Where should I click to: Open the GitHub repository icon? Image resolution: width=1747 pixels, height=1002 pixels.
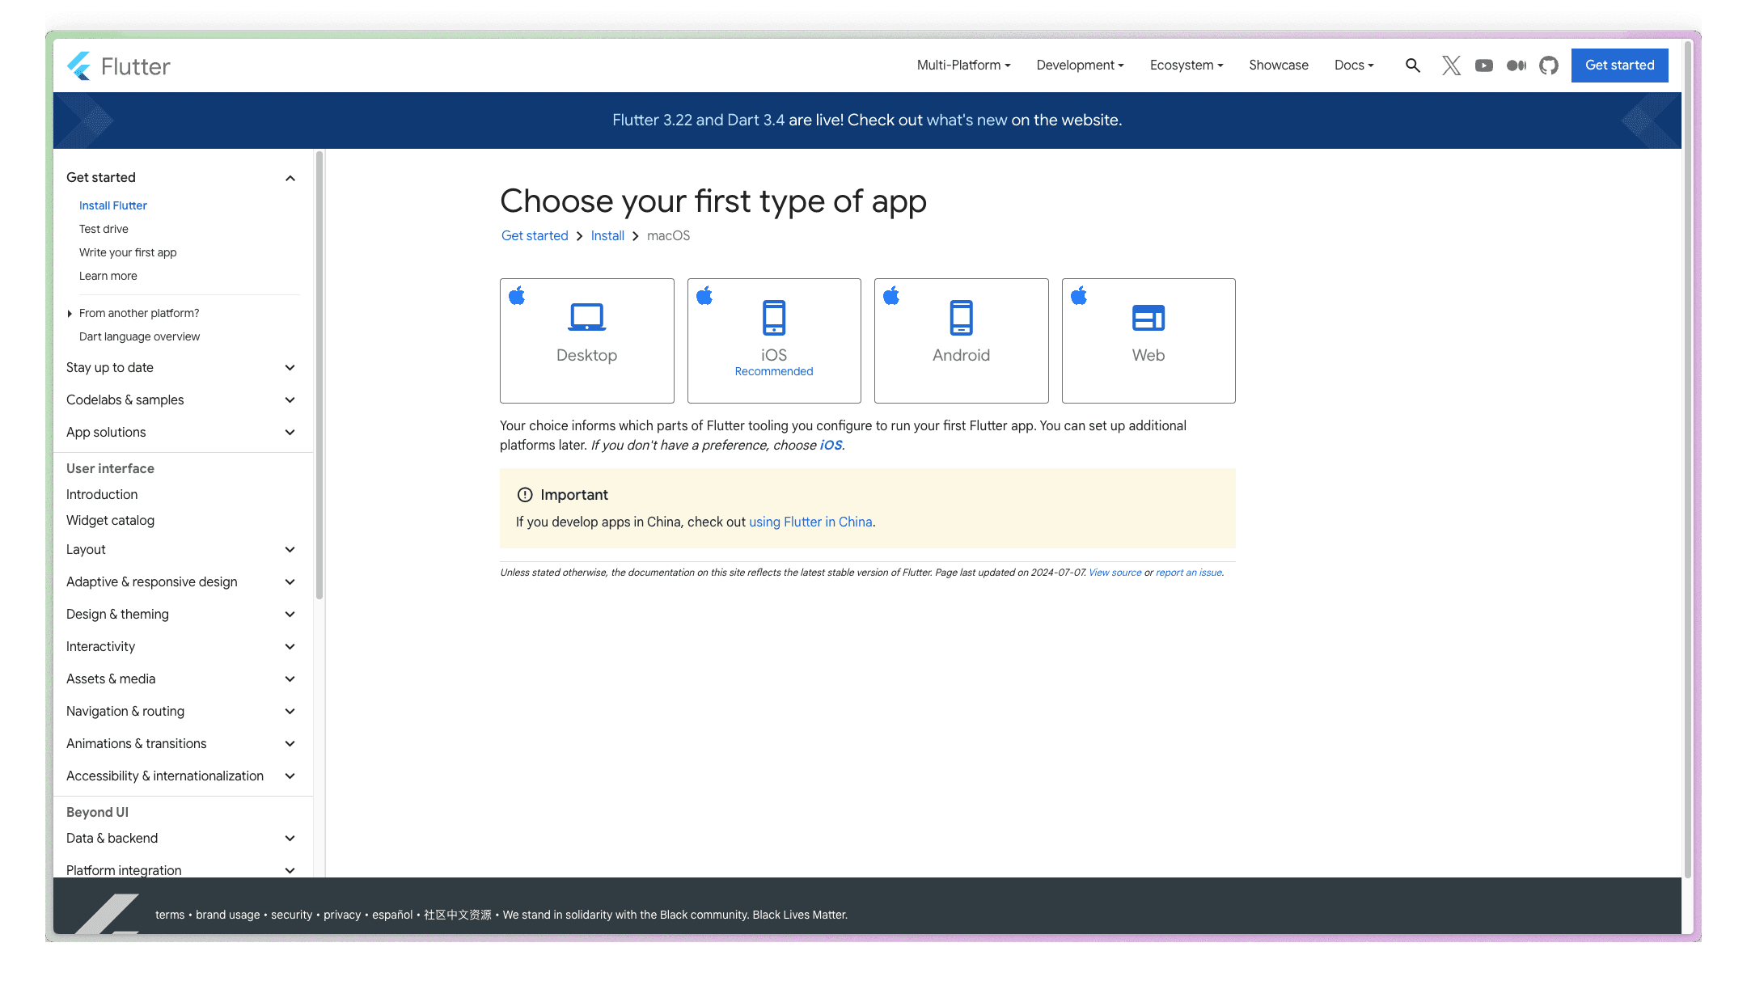tap(1548, 66)
